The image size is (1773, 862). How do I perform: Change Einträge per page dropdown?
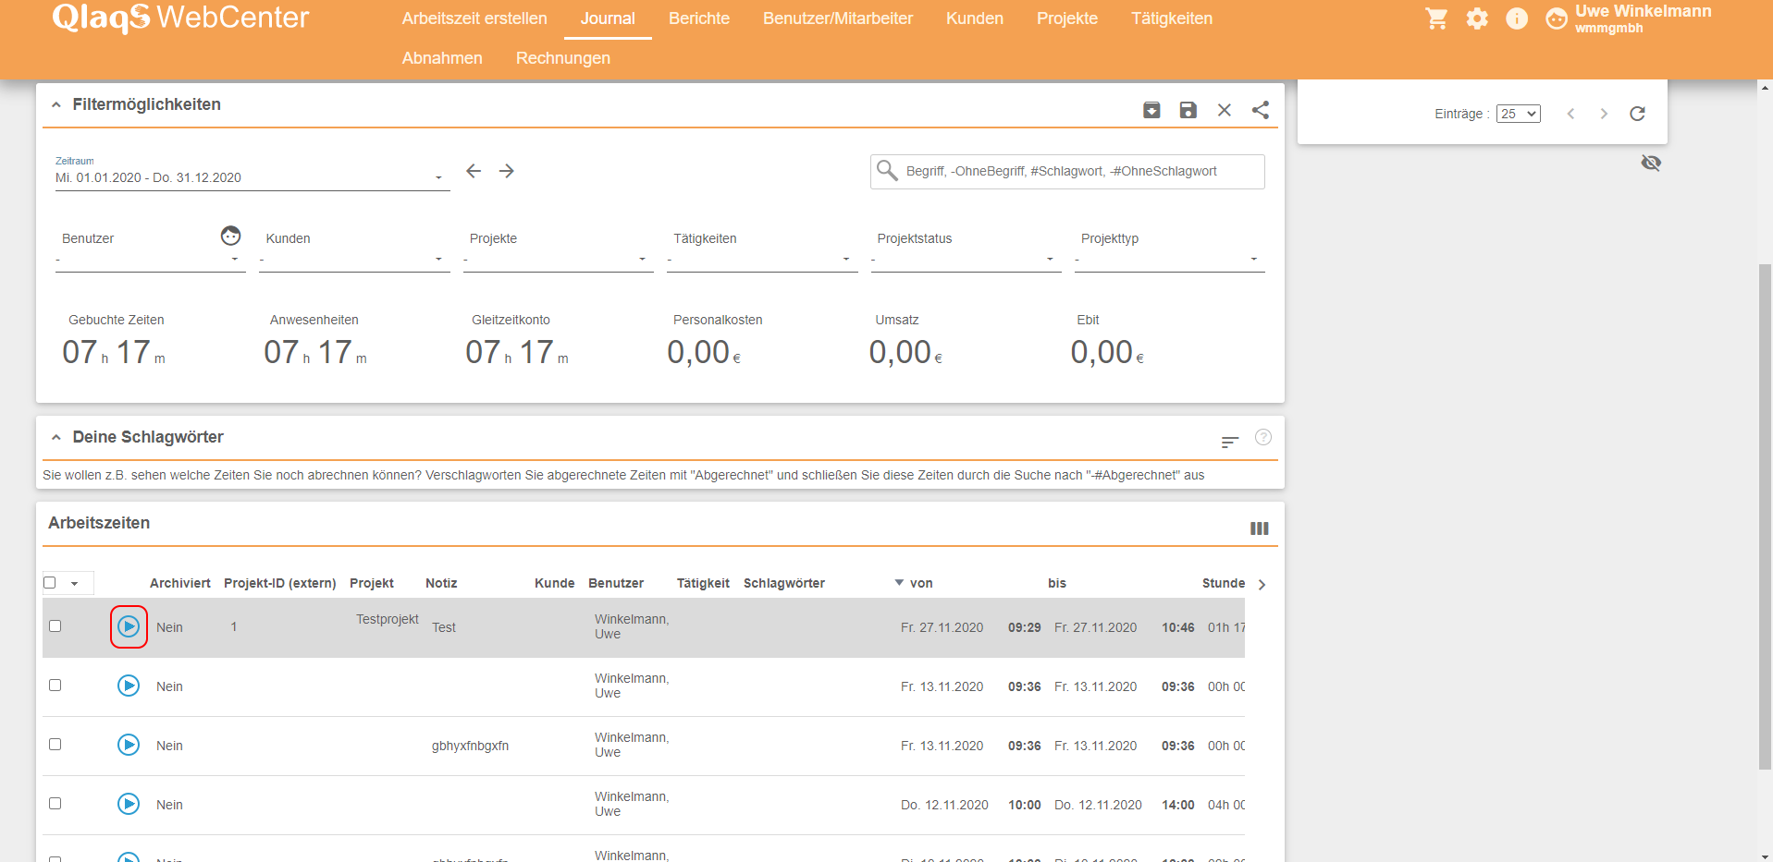[1519, 114]
